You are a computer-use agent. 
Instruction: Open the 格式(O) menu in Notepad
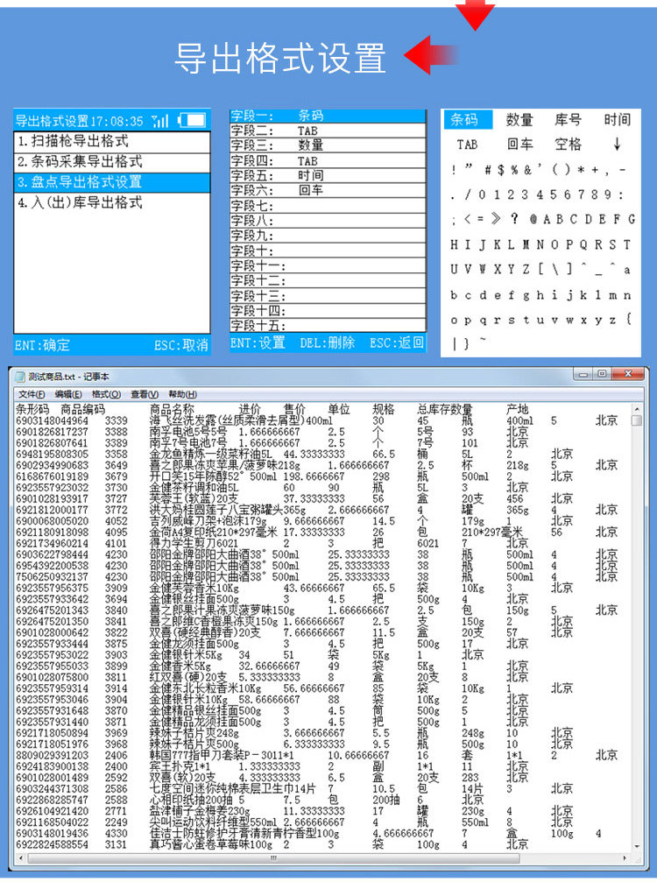pyautogui.click(x=106, y=395)
